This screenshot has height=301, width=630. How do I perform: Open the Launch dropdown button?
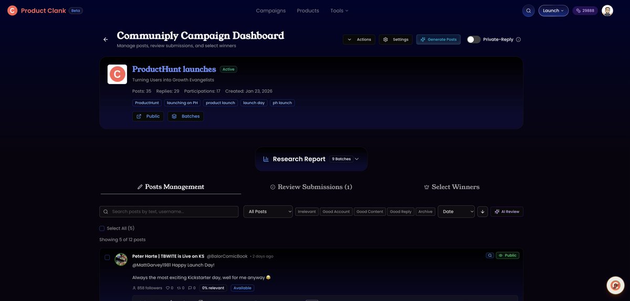tap(553, 11)
